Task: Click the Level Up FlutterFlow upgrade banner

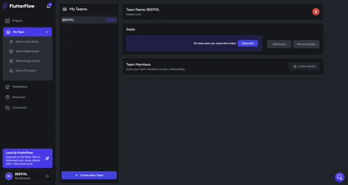Action: (x=28, y=158)
